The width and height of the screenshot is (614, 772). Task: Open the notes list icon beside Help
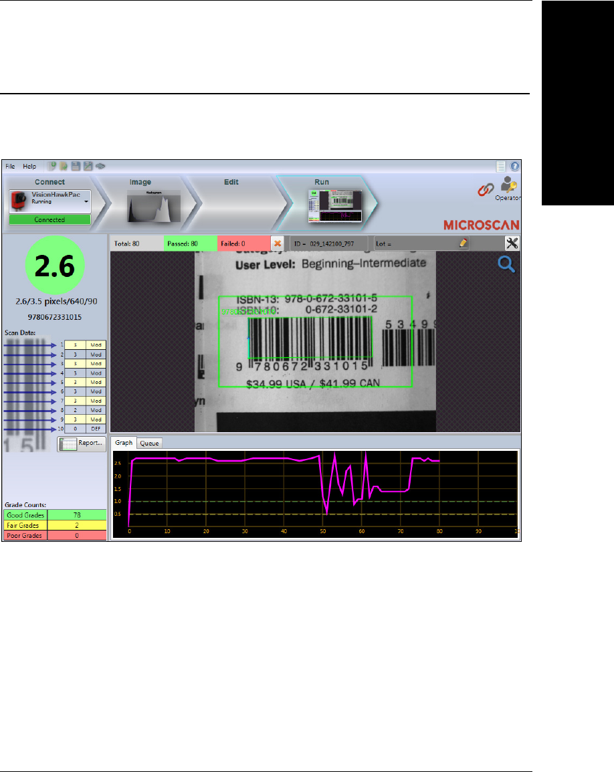(x=501, y=167)
